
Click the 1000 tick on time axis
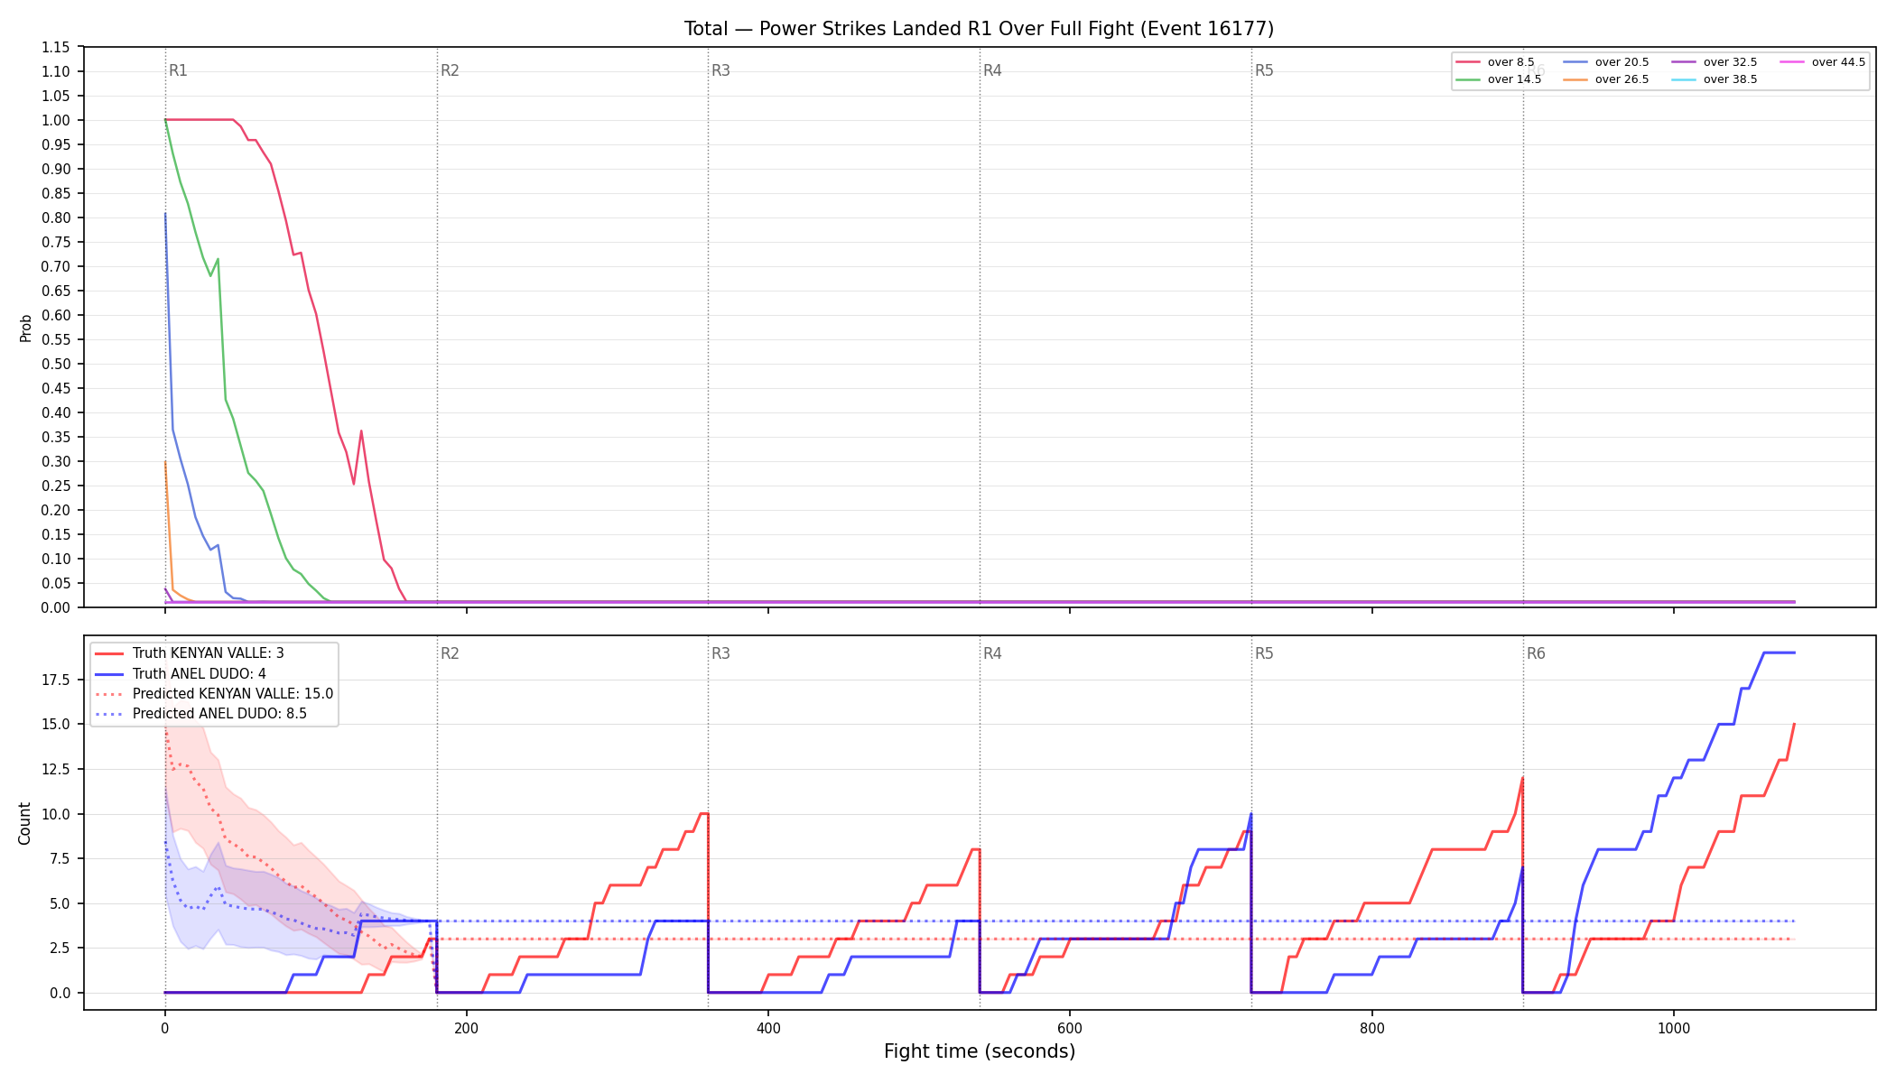pyautogui.click(x=1673, y=1028)
